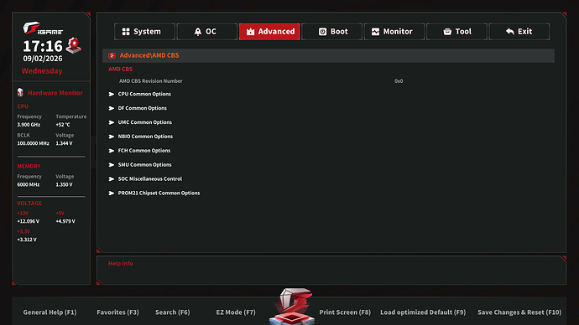Click memory voltage value 1.350 V

(x=64, y=184)
